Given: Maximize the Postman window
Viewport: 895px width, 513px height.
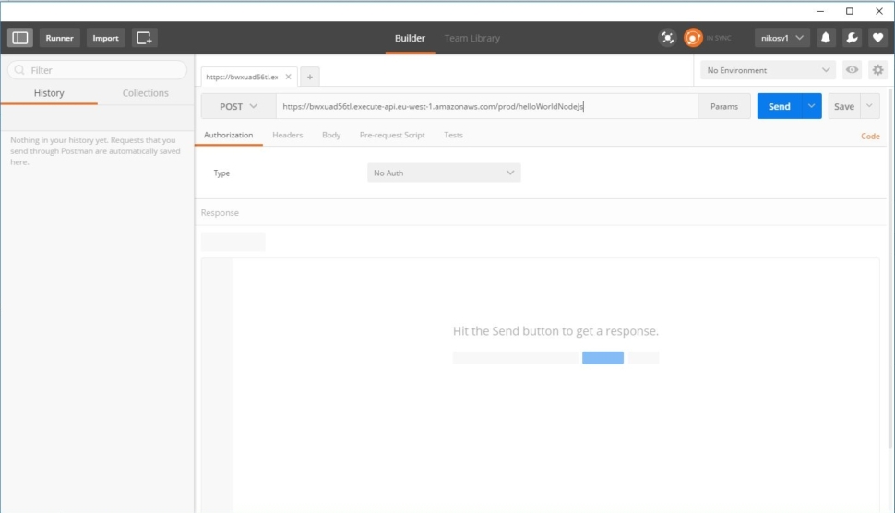Looking at the screenshot, I should tap(850, 11).
